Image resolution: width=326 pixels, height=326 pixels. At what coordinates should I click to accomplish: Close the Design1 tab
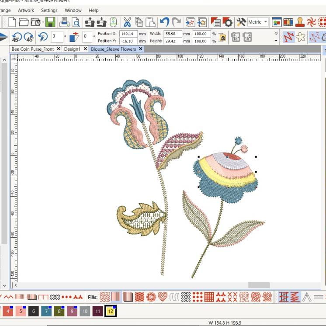coord(85,49)
